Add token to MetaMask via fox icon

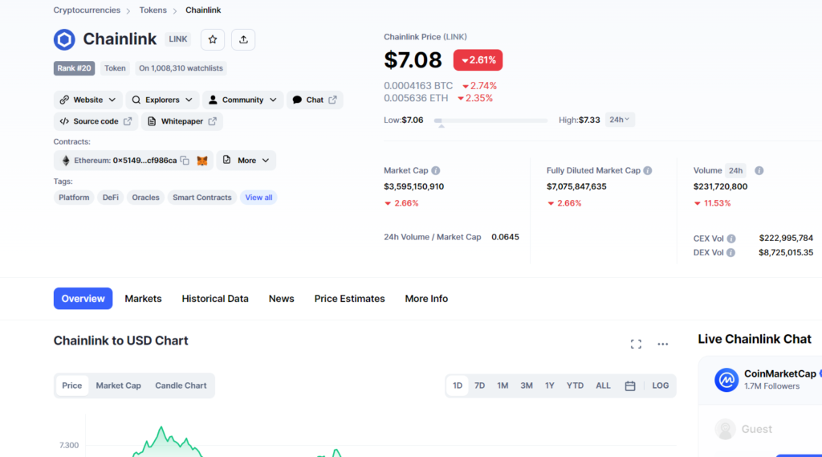click(202, 161)
